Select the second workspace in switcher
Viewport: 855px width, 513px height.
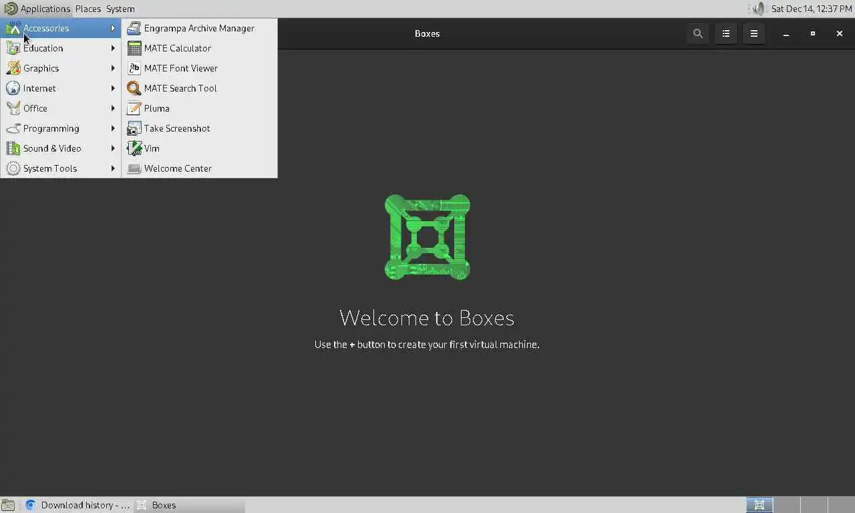click(x=786, y=505)
